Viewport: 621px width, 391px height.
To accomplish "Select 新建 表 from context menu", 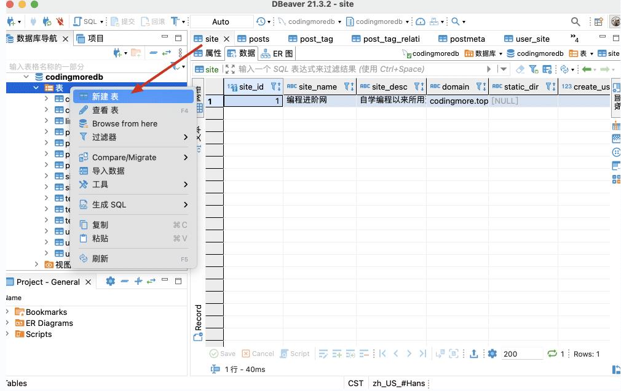I will [105, 96].
